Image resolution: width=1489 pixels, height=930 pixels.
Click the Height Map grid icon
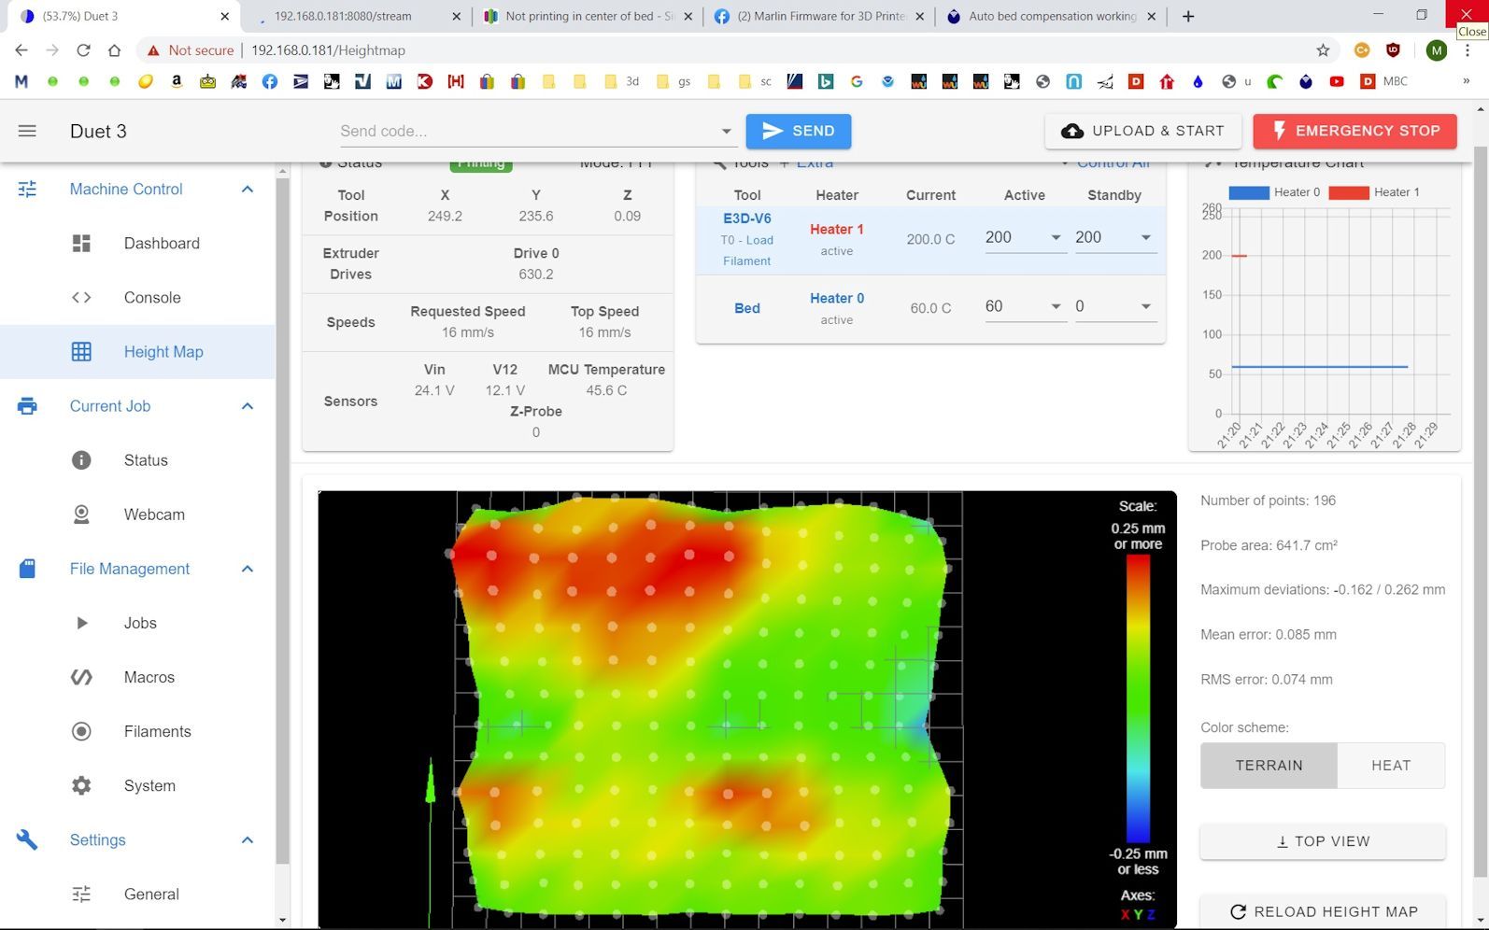(81, 352)
